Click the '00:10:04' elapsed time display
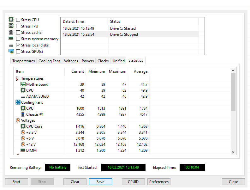 click(x=192, y=168)
